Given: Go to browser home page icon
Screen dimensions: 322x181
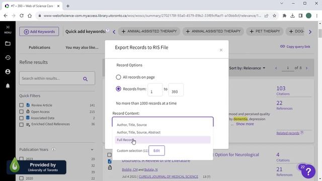Looking at the screenshot, I should point(30,16).
